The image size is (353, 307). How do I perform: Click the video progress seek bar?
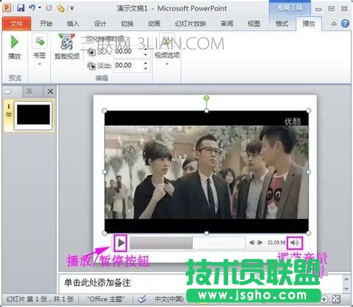point(188,243)
